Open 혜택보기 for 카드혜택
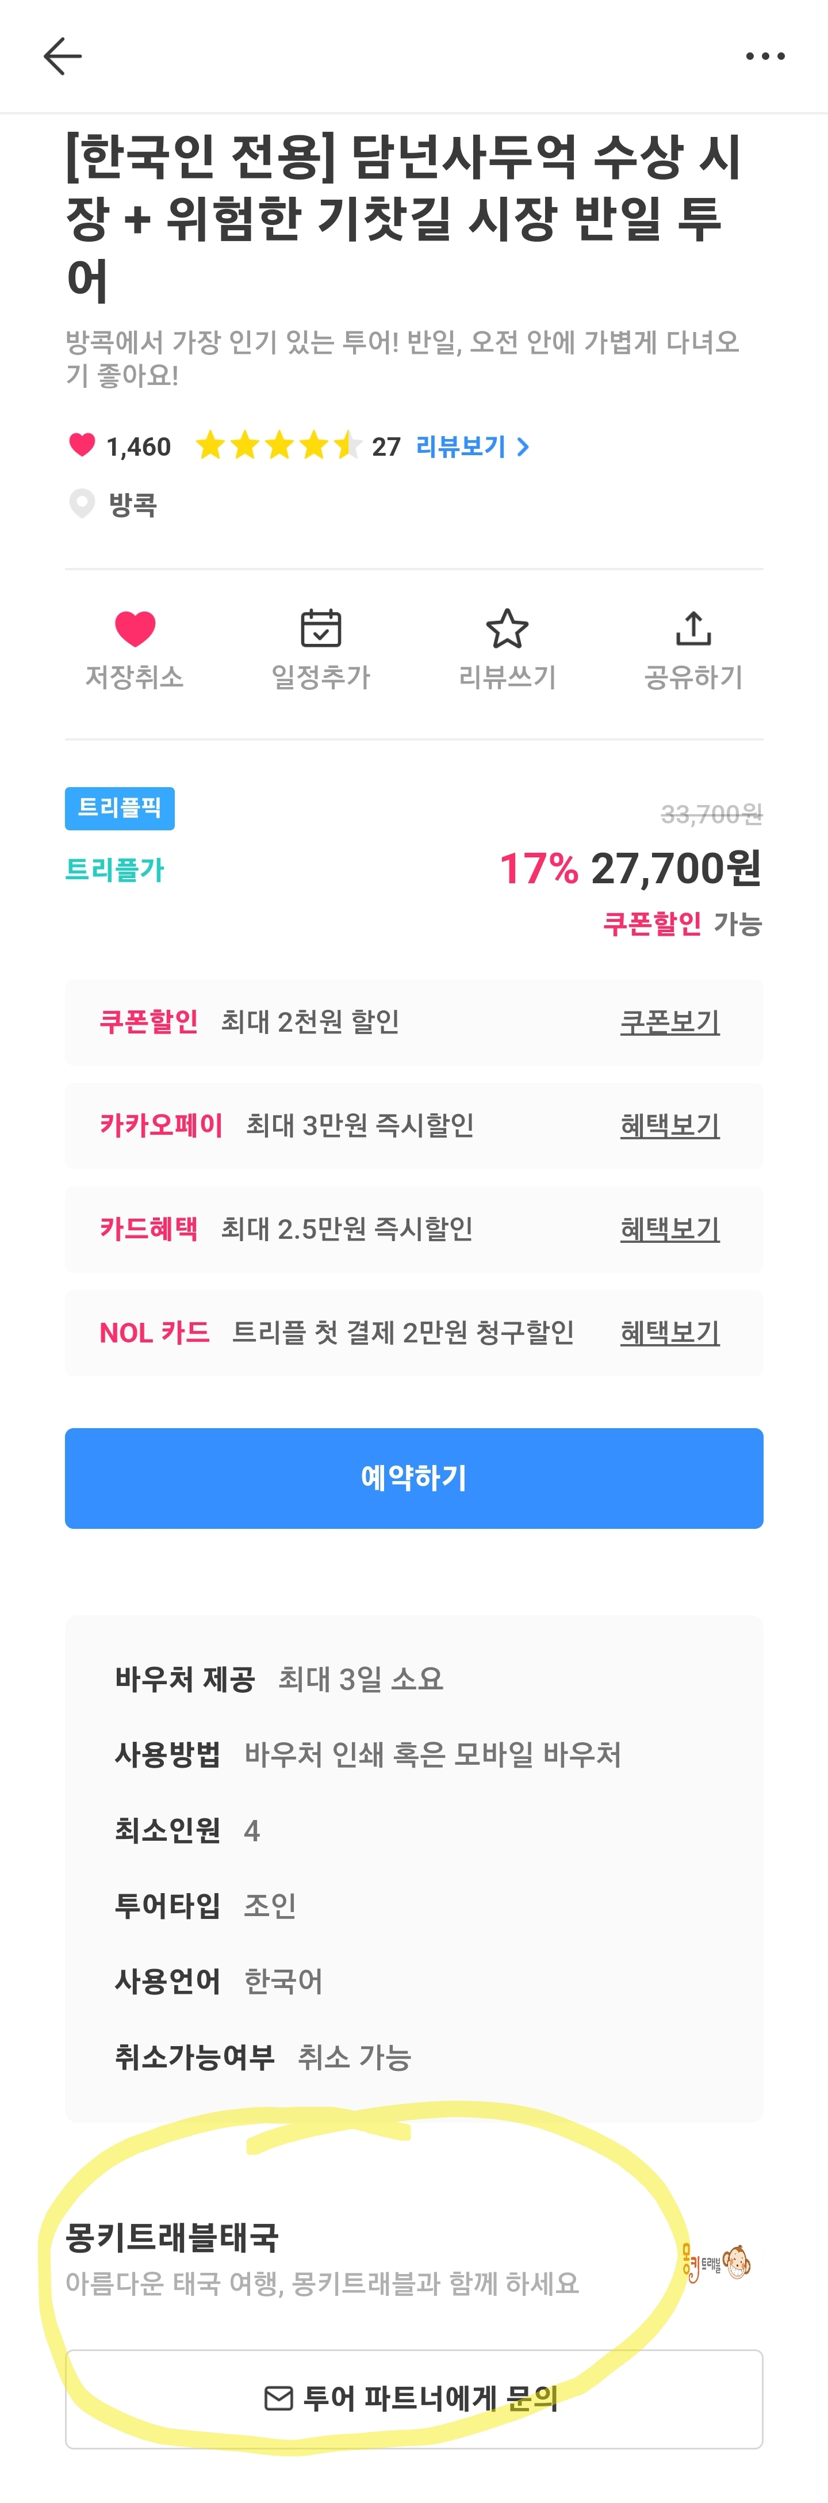Screen dimensions: 828x2503 point(670,1229)
